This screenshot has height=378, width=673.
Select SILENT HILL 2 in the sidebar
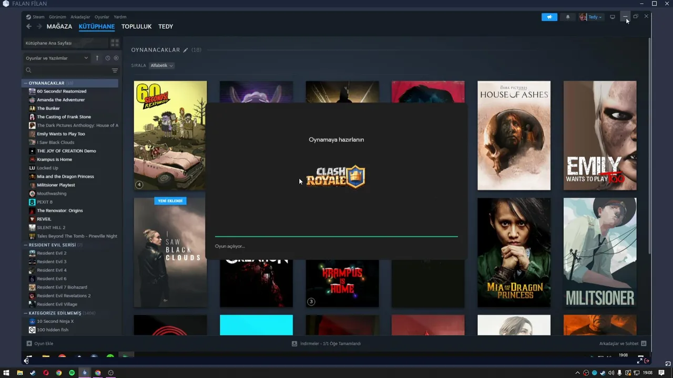51,227
